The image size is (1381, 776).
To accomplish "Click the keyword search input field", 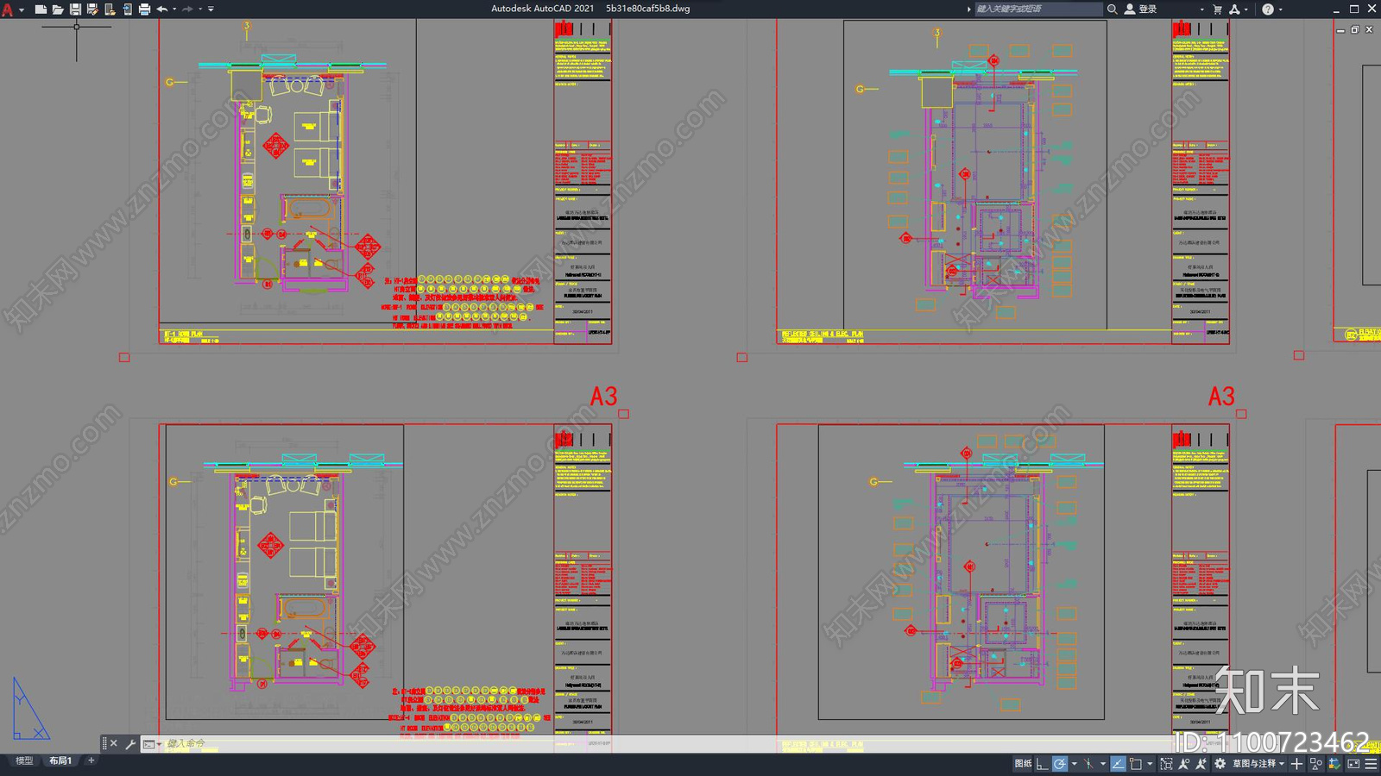I will point(1038,9).
